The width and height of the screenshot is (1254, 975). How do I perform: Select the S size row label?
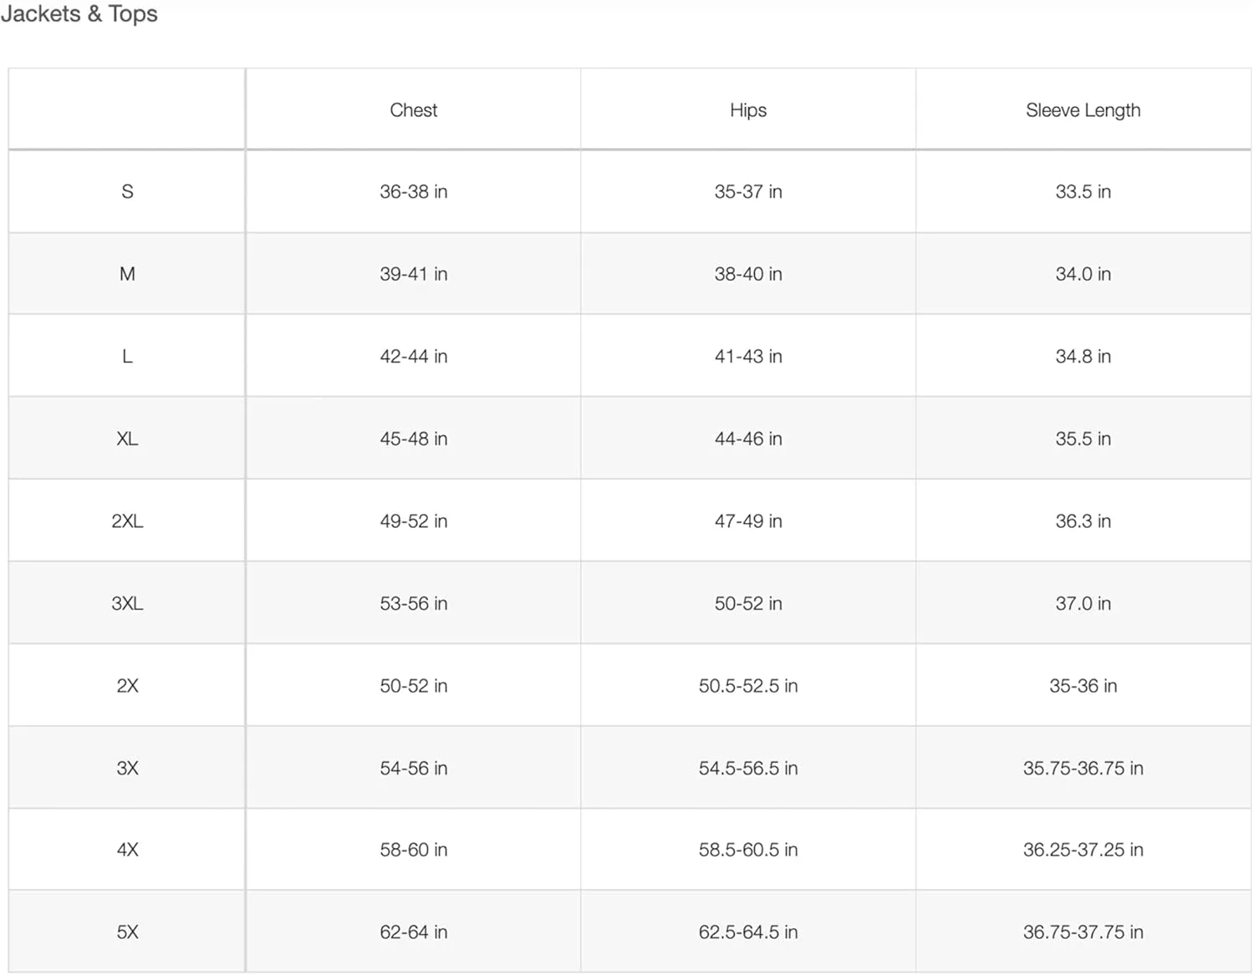coord(127,192)
